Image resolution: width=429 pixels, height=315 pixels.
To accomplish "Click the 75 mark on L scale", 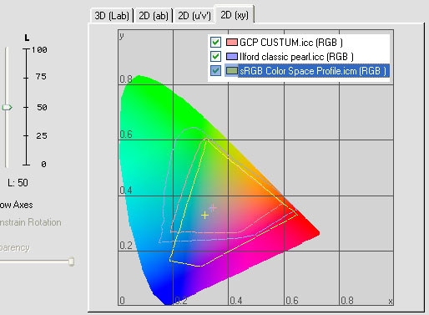I will coord(41,77).
